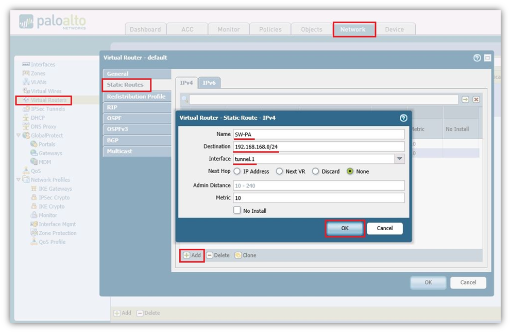Click the Clone icon below route list
The image size is (511, 333).
tap(238, 255)
